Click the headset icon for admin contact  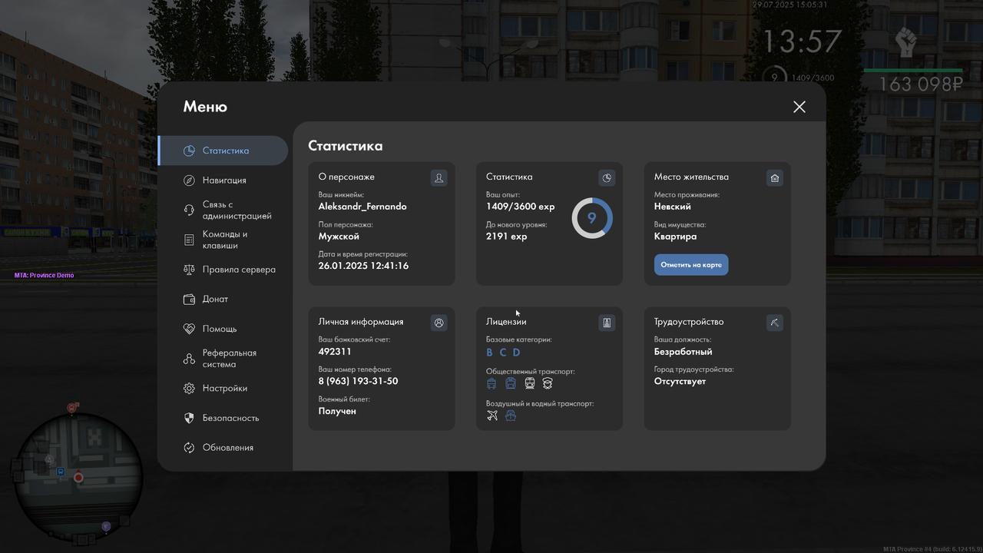point(189,210)
